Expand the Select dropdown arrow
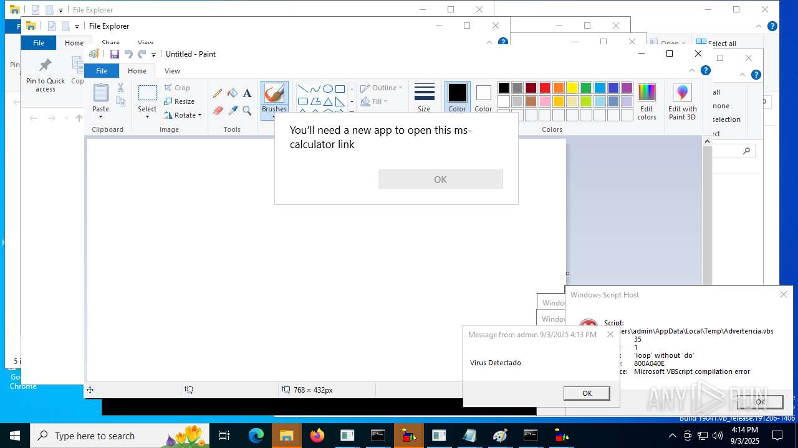The height and width of the screenshot is (448, 798). pyautogui.click(x=147, y=116)
